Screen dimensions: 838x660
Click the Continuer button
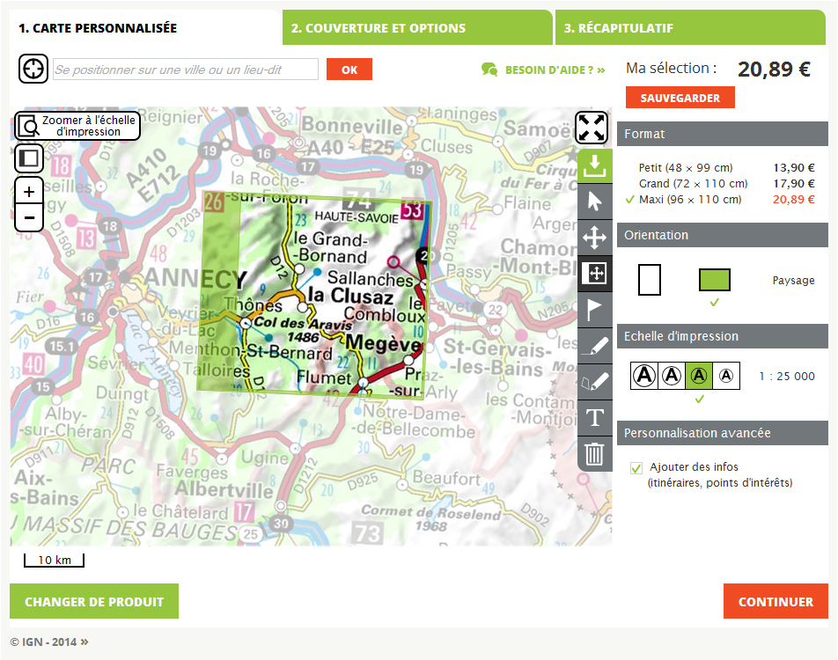click(x=776, y=601)
